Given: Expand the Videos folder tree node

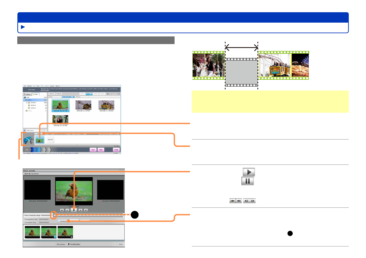Looking at the screenshot, I should coord(24,100).
